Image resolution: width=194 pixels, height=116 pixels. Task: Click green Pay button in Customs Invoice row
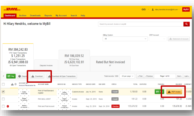[159, 92]
